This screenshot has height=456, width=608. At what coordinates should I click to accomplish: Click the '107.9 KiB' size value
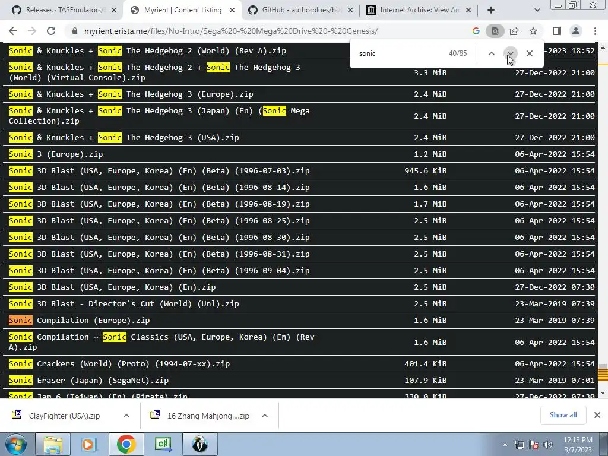(425, 381)
